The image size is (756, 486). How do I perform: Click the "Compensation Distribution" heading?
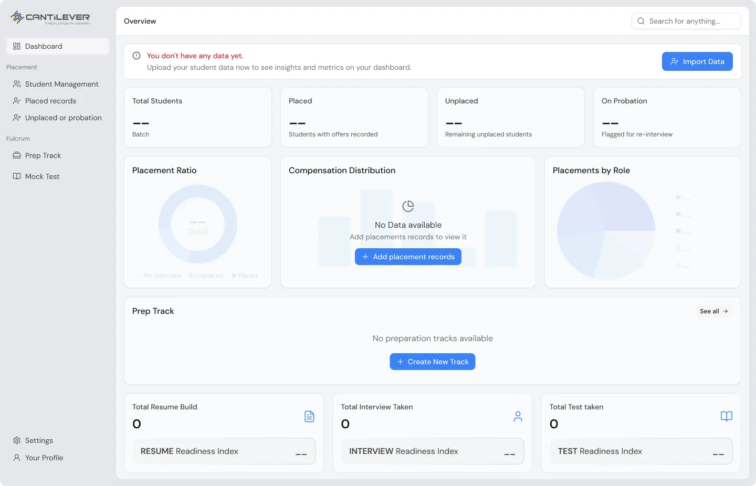342,171
